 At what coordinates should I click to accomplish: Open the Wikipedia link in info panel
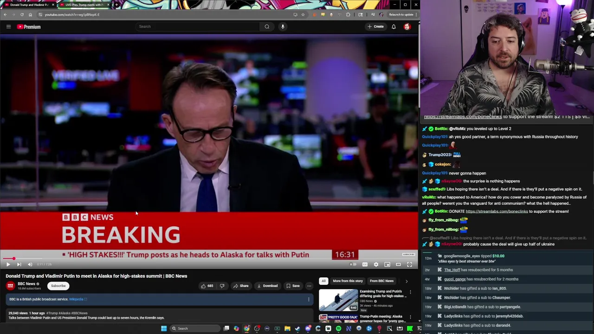[x=77, y=299]
